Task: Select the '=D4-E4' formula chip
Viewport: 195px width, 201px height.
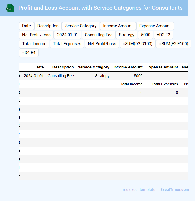Action: click(29, 53)
